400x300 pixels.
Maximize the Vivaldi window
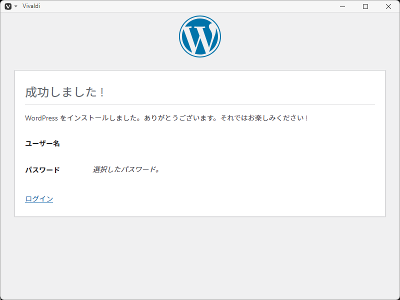coord(365,6)
